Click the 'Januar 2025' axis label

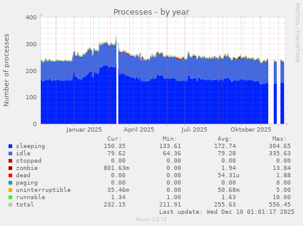click(84, 130)
